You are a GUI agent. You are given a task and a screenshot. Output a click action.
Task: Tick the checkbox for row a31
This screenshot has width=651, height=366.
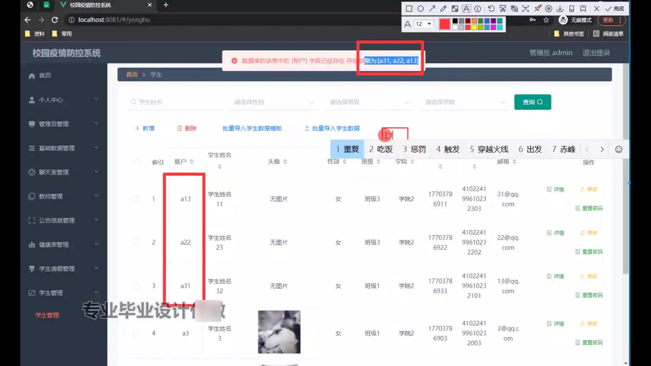[x=136, y=286]
